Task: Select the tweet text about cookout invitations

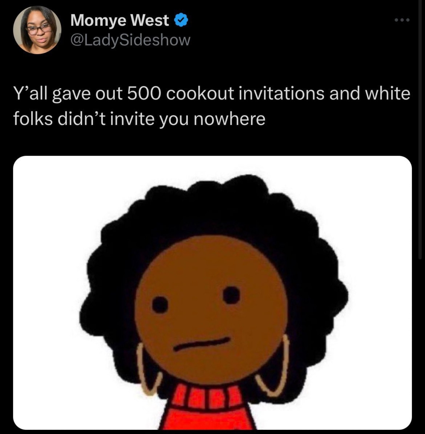Action: coord(212,106)
